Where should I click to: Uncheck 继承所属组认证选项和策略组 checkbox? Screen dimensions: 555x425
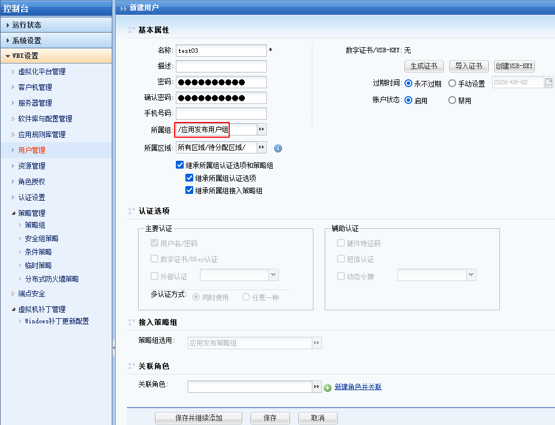click(x=180, y=165)
